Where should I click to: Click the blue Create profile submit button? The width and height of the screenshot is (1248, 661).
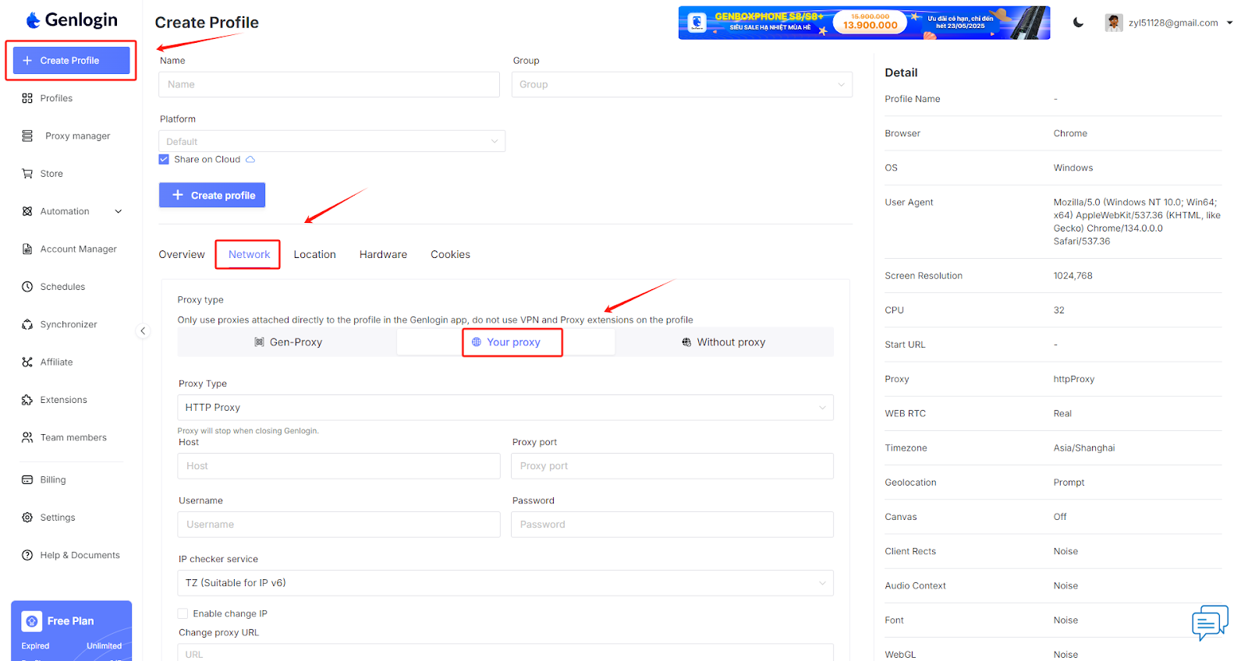click(x=212, y=196)
